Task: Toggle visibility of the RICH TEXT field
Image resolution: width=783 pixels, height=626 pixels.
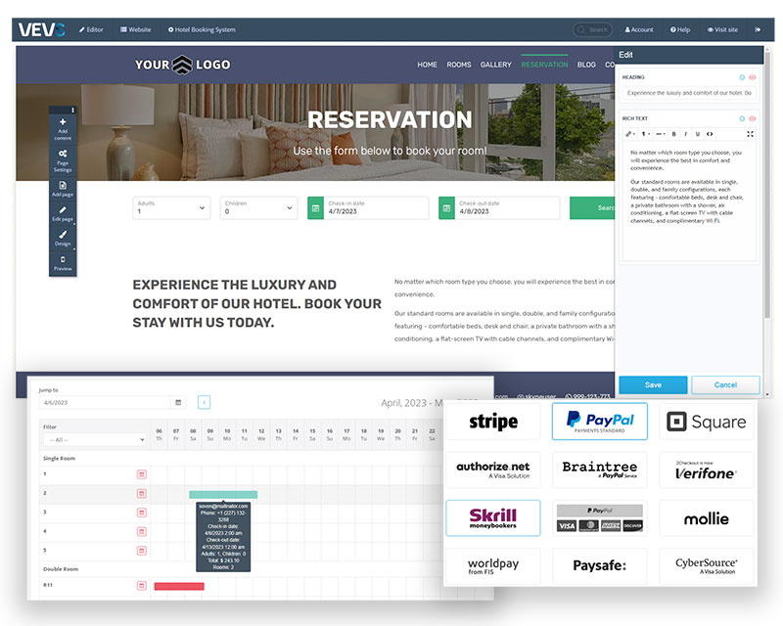Action: click(752, 118)
